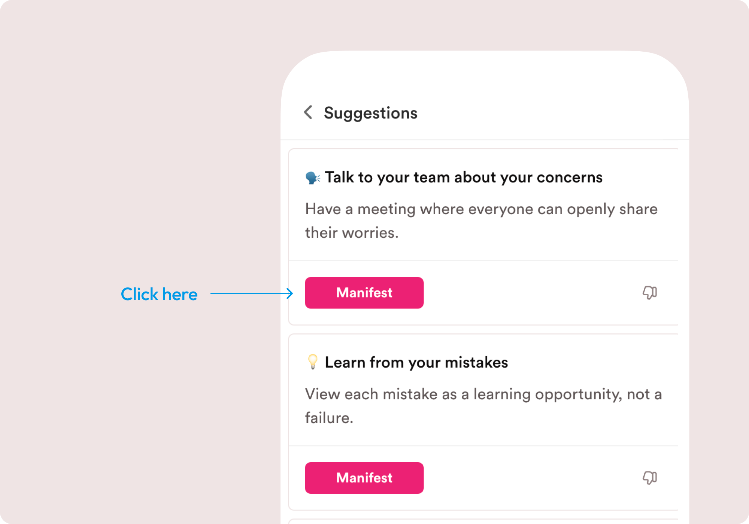Click the word 'failure.' in second card
The height and width of the screenshot is (524, 749).
pyautogui.click(x=329, y=418)
